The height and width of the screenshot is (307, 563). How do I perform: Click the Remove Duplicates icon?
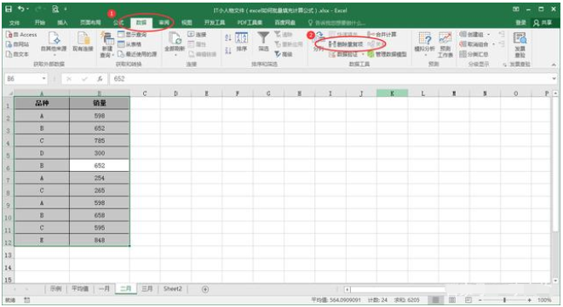332,44
